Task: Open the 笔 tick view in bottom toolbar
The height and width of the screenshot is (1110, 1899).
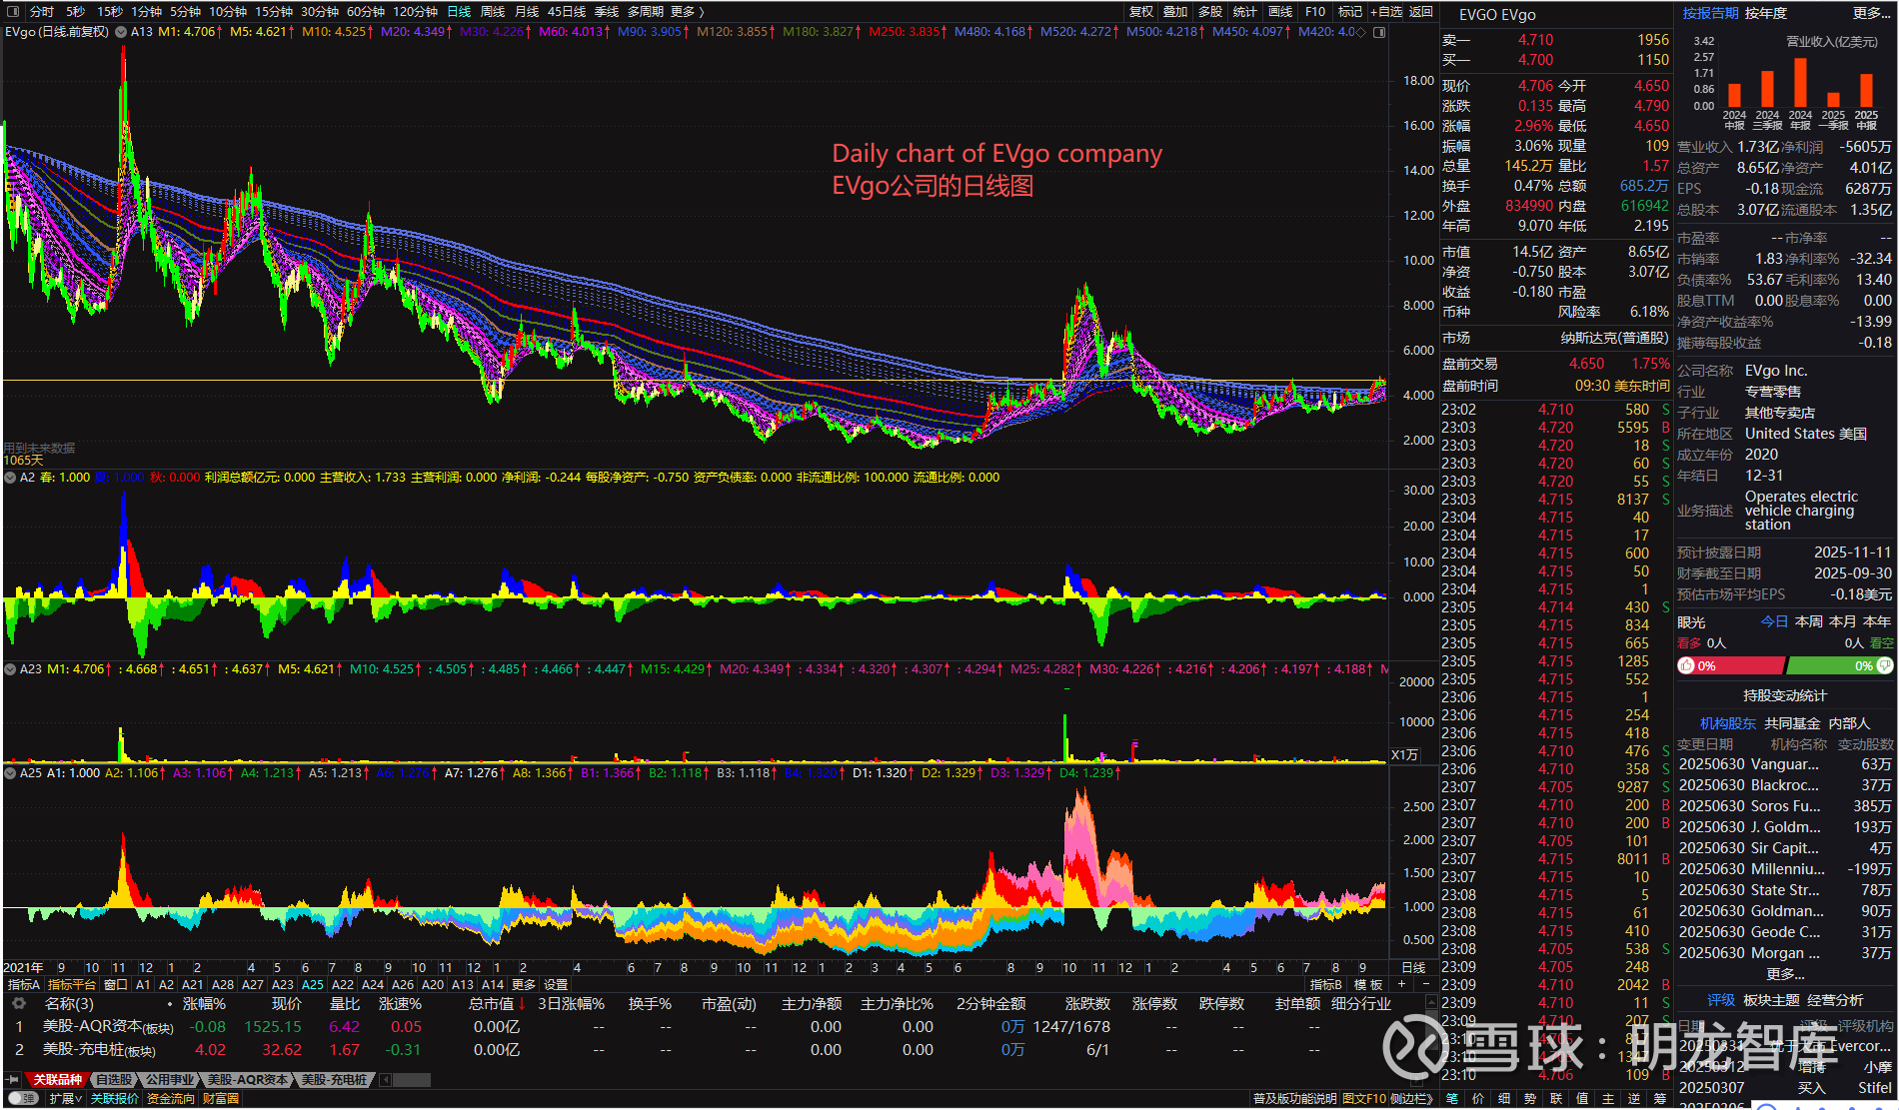Action: [x=1452, y=1099]
